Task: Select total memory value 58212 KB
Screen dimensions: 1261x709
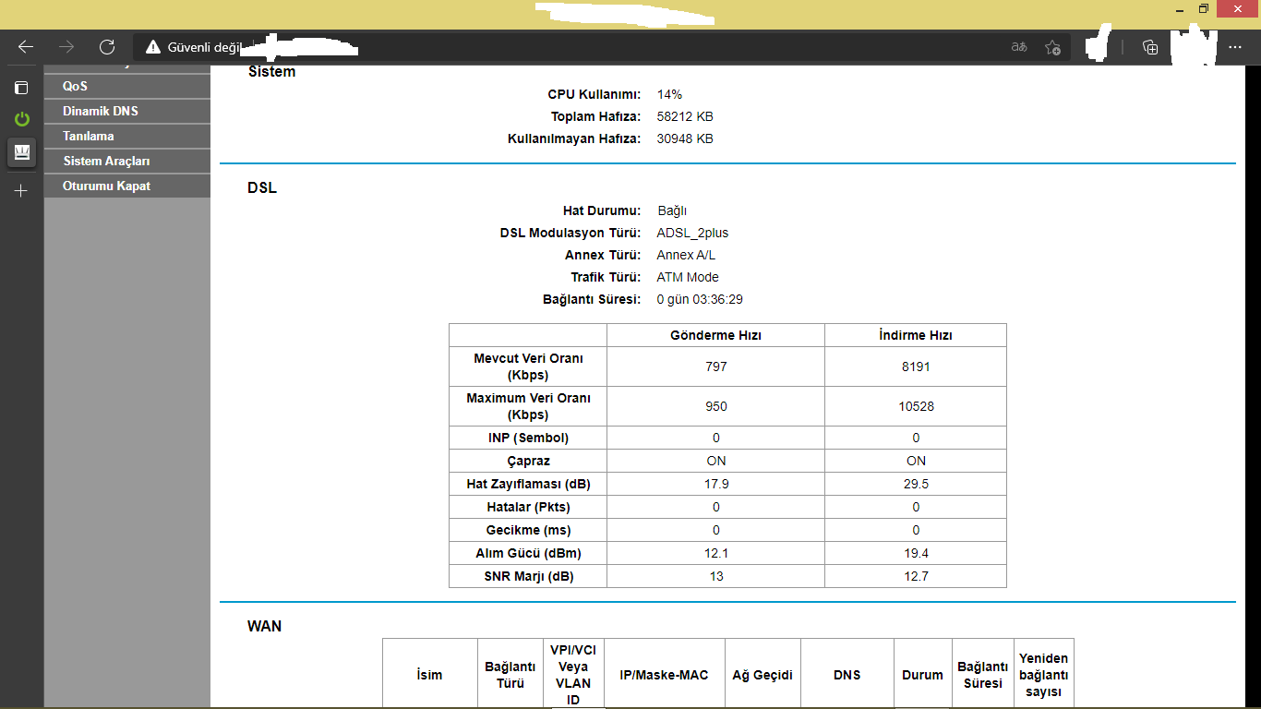Action: 685,116
